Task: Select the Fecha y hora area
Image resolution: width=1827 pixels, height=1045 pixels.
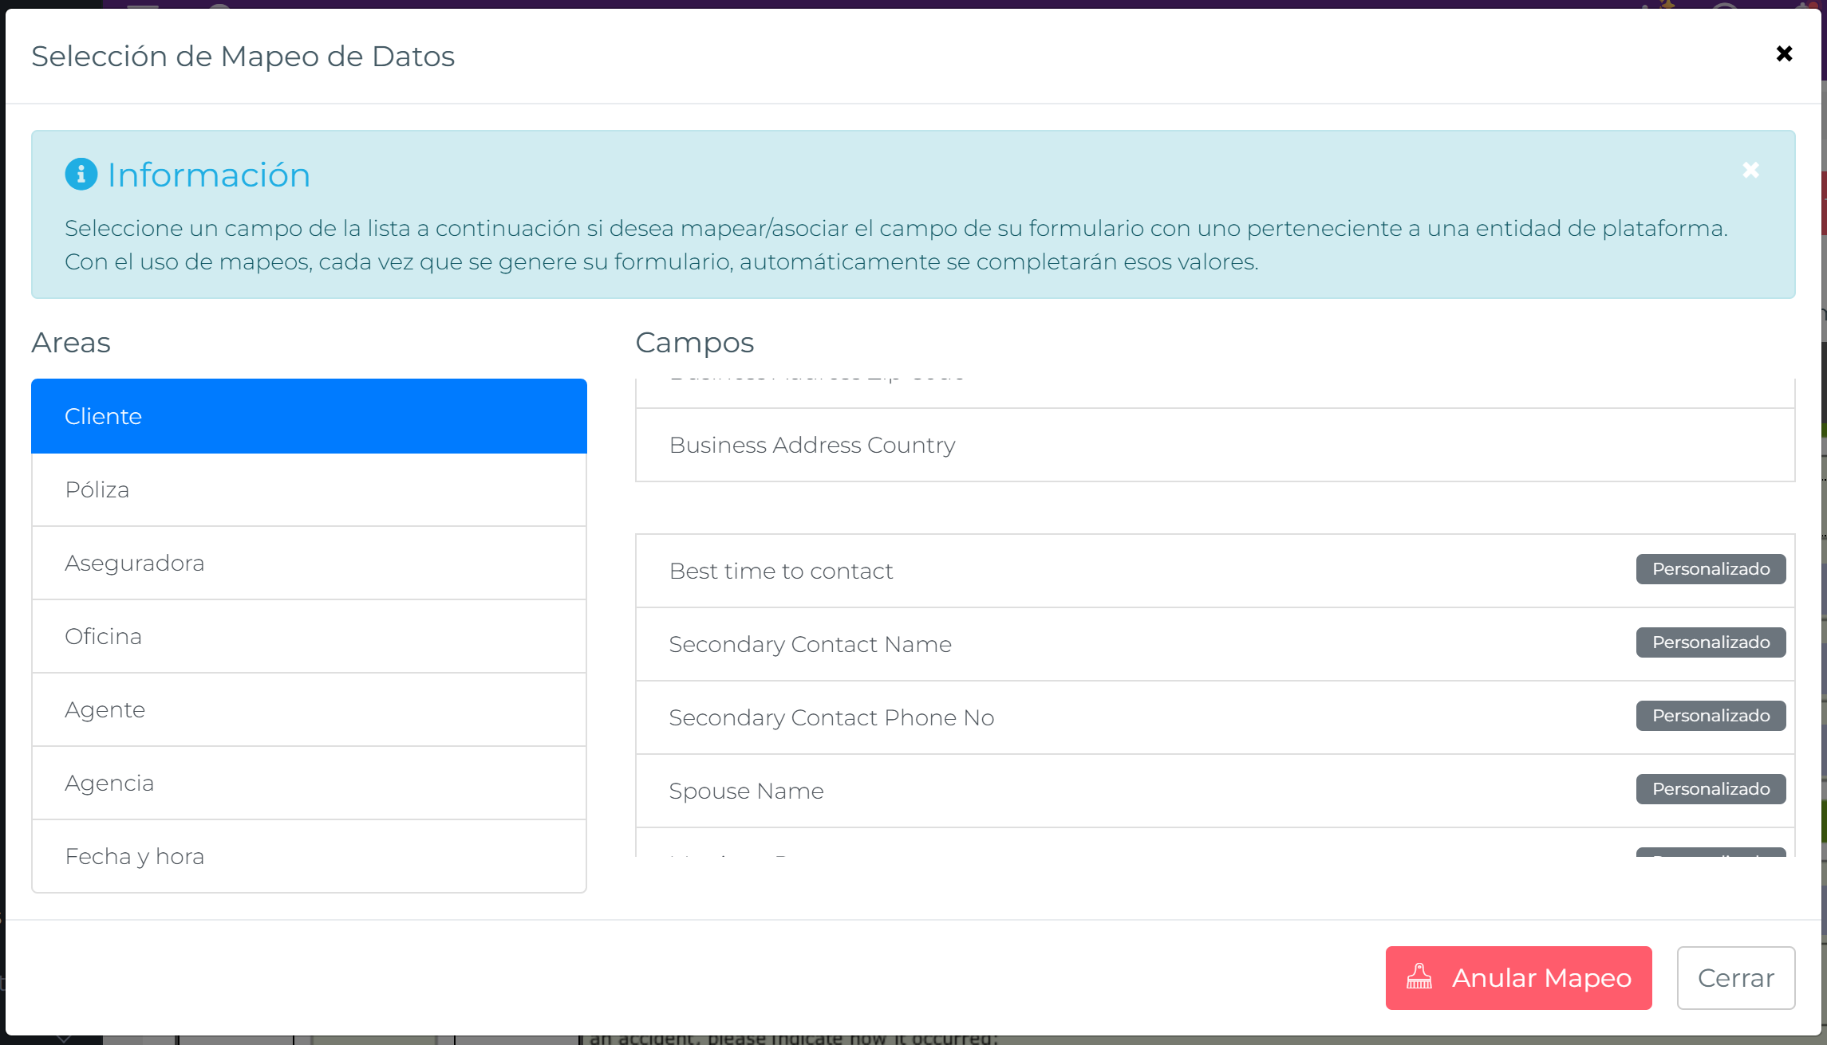Action: [x=309, y=855]
